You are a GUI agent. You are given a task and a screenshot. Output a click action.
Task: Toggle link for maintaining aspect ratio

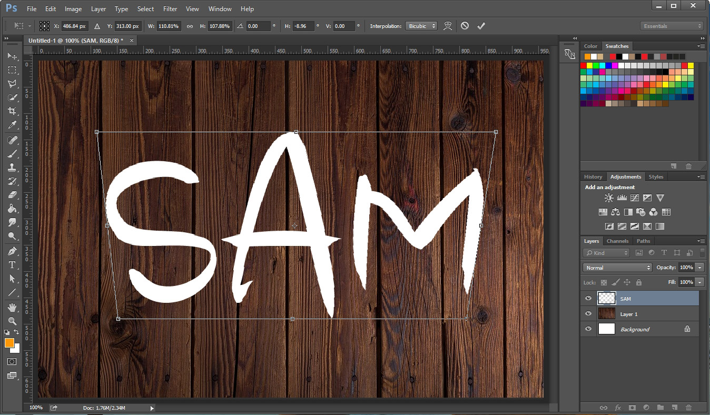click(x=190, y=26)
